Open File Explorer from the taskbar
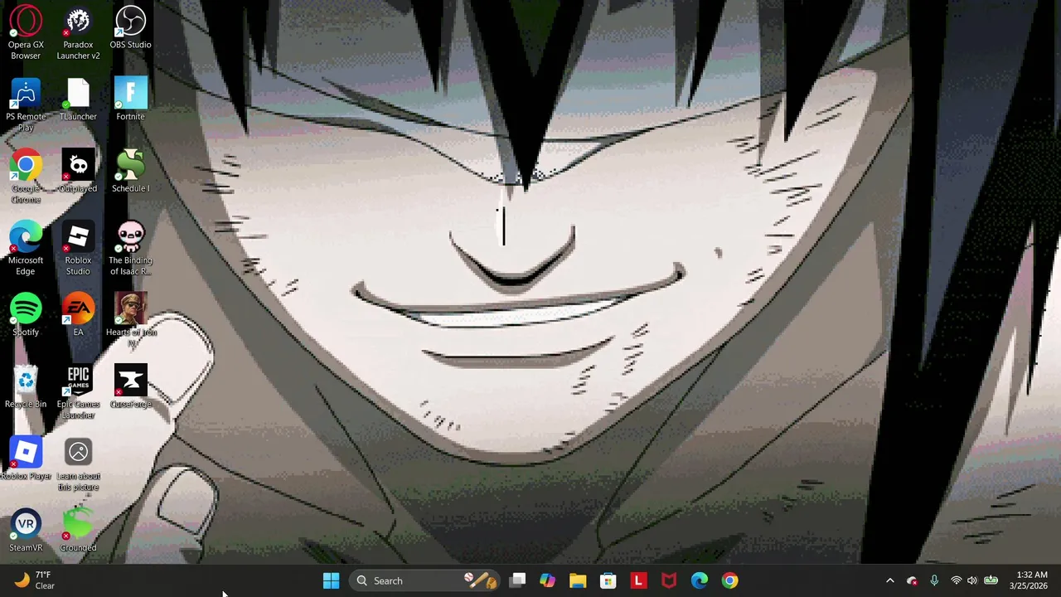 [578, 580]
